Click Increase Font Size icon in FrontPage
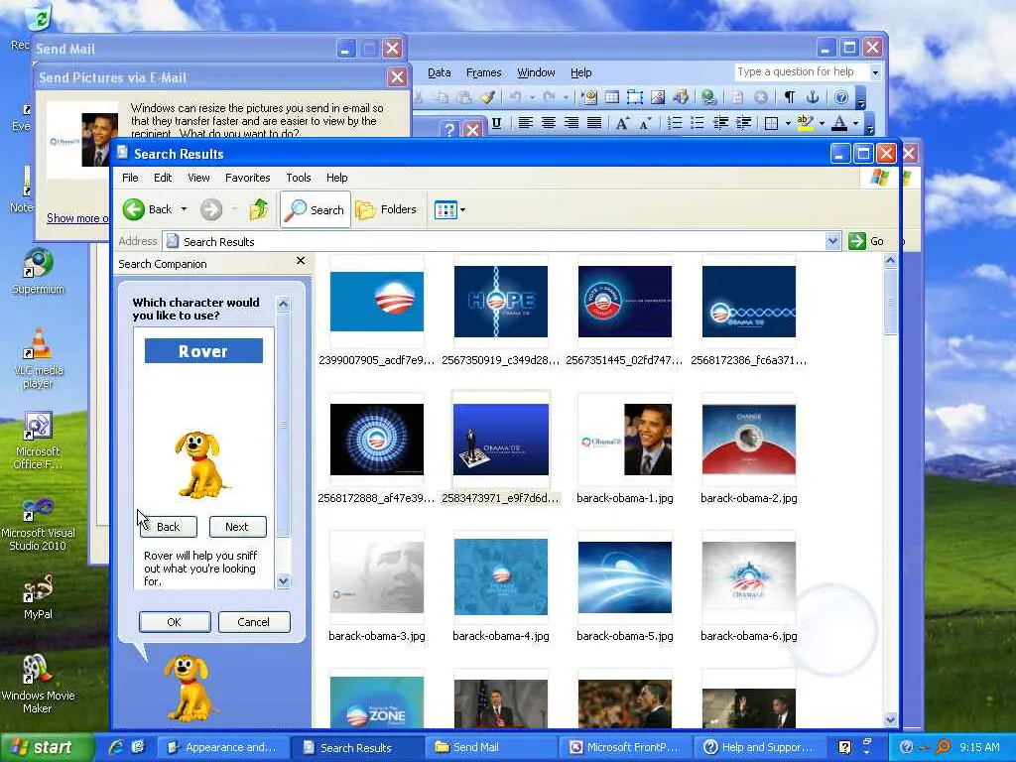 tap(621, 123)
